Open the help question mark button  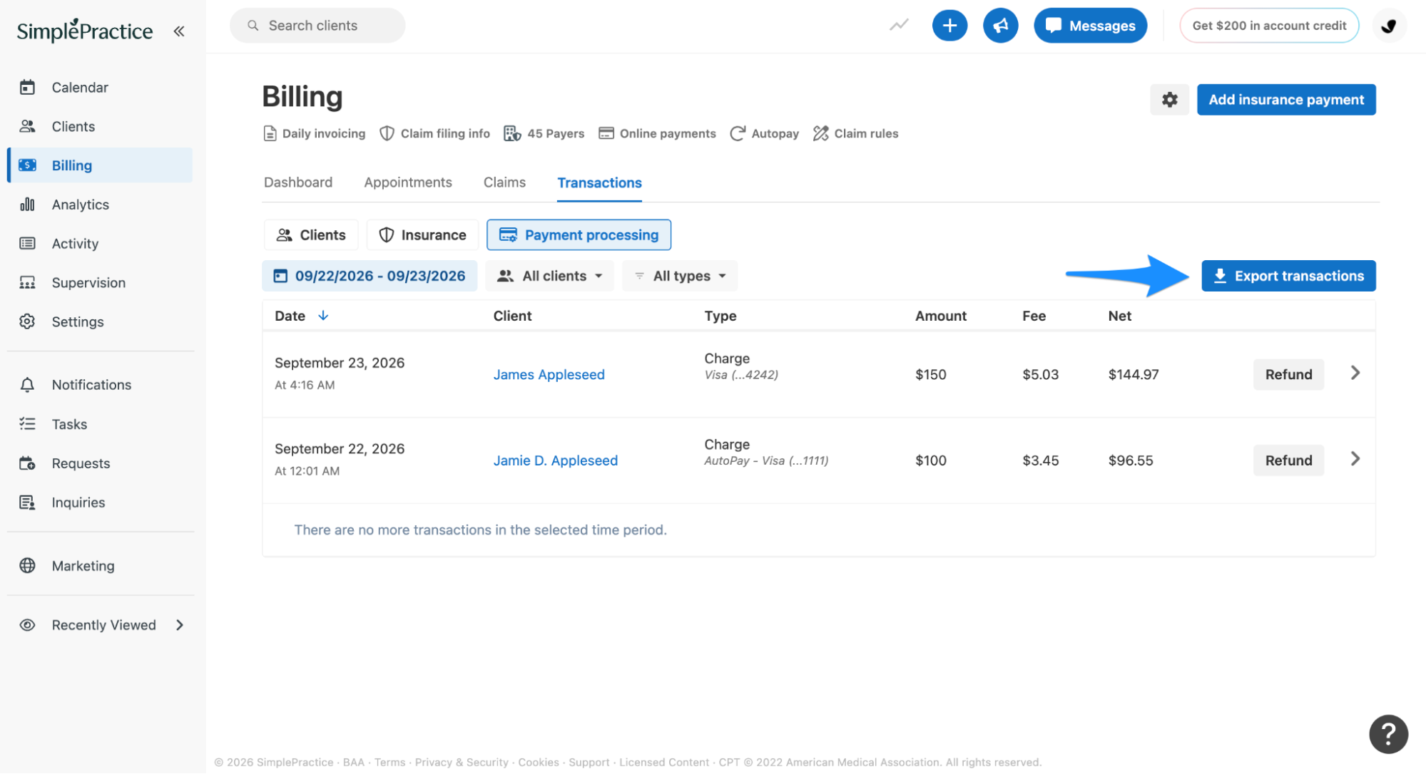[x=1388, y=734]
